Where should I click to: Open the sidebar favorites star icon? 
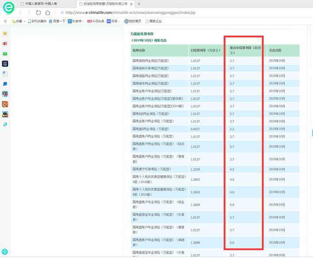5,33
